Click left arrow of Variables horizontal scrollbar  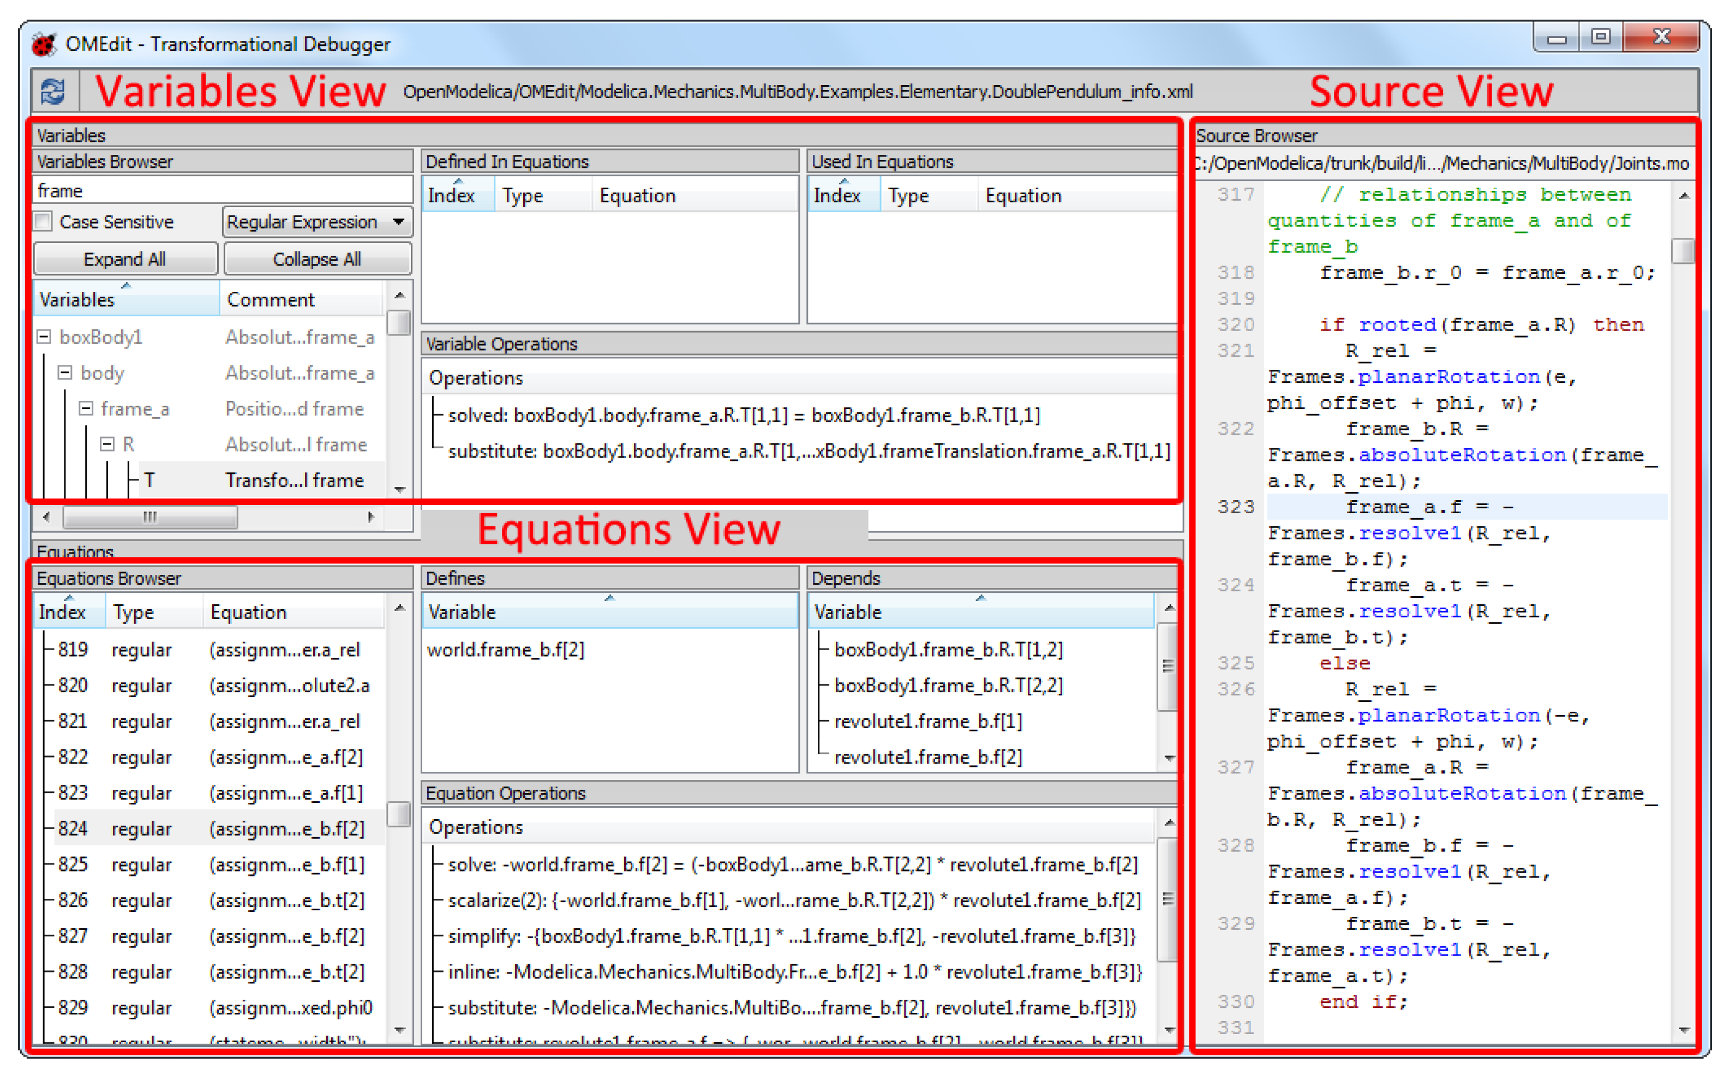[46, 516]
